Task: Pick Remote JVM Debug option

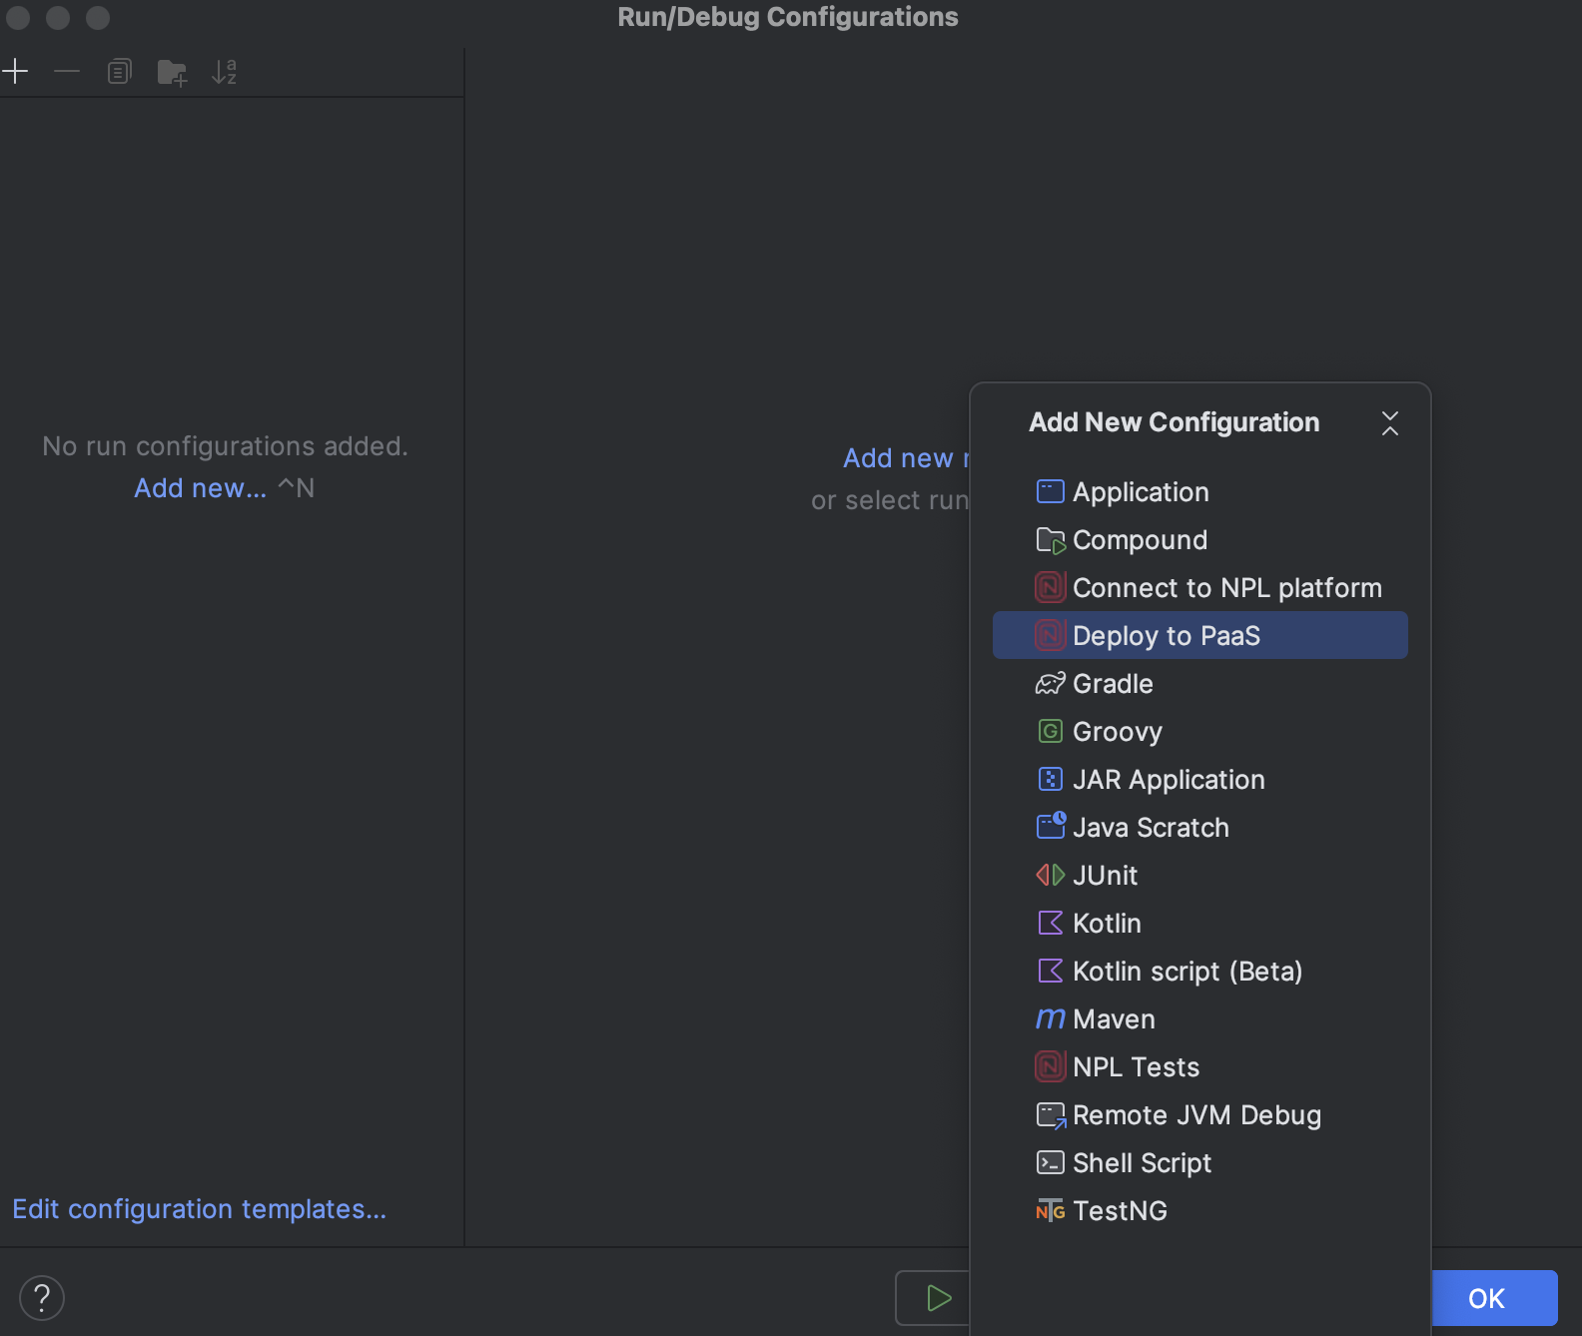Action: 1195,1115
